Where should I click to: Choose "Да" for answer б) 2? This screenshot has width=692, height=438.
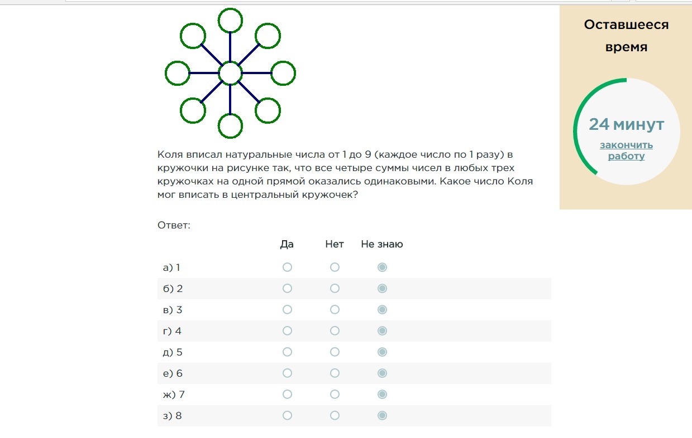pyautogui.click(x=287, y=289)
